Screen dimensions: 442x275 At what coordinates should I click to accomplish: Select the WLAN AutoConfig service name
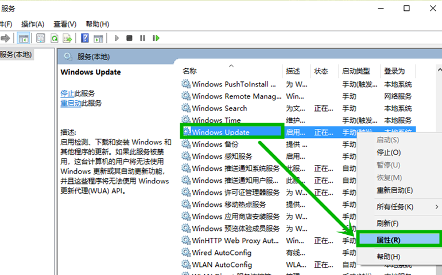coord(222,265)
